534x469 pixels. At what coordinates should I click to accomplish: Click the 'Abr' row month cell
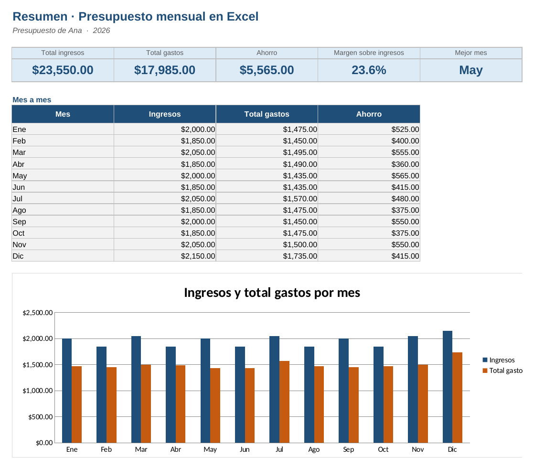coord(63,164)
